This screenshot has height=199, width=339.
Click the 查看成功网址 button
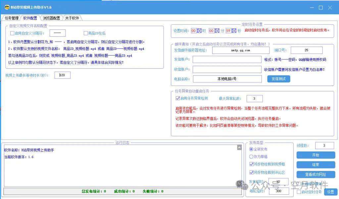tap(315, 174)
